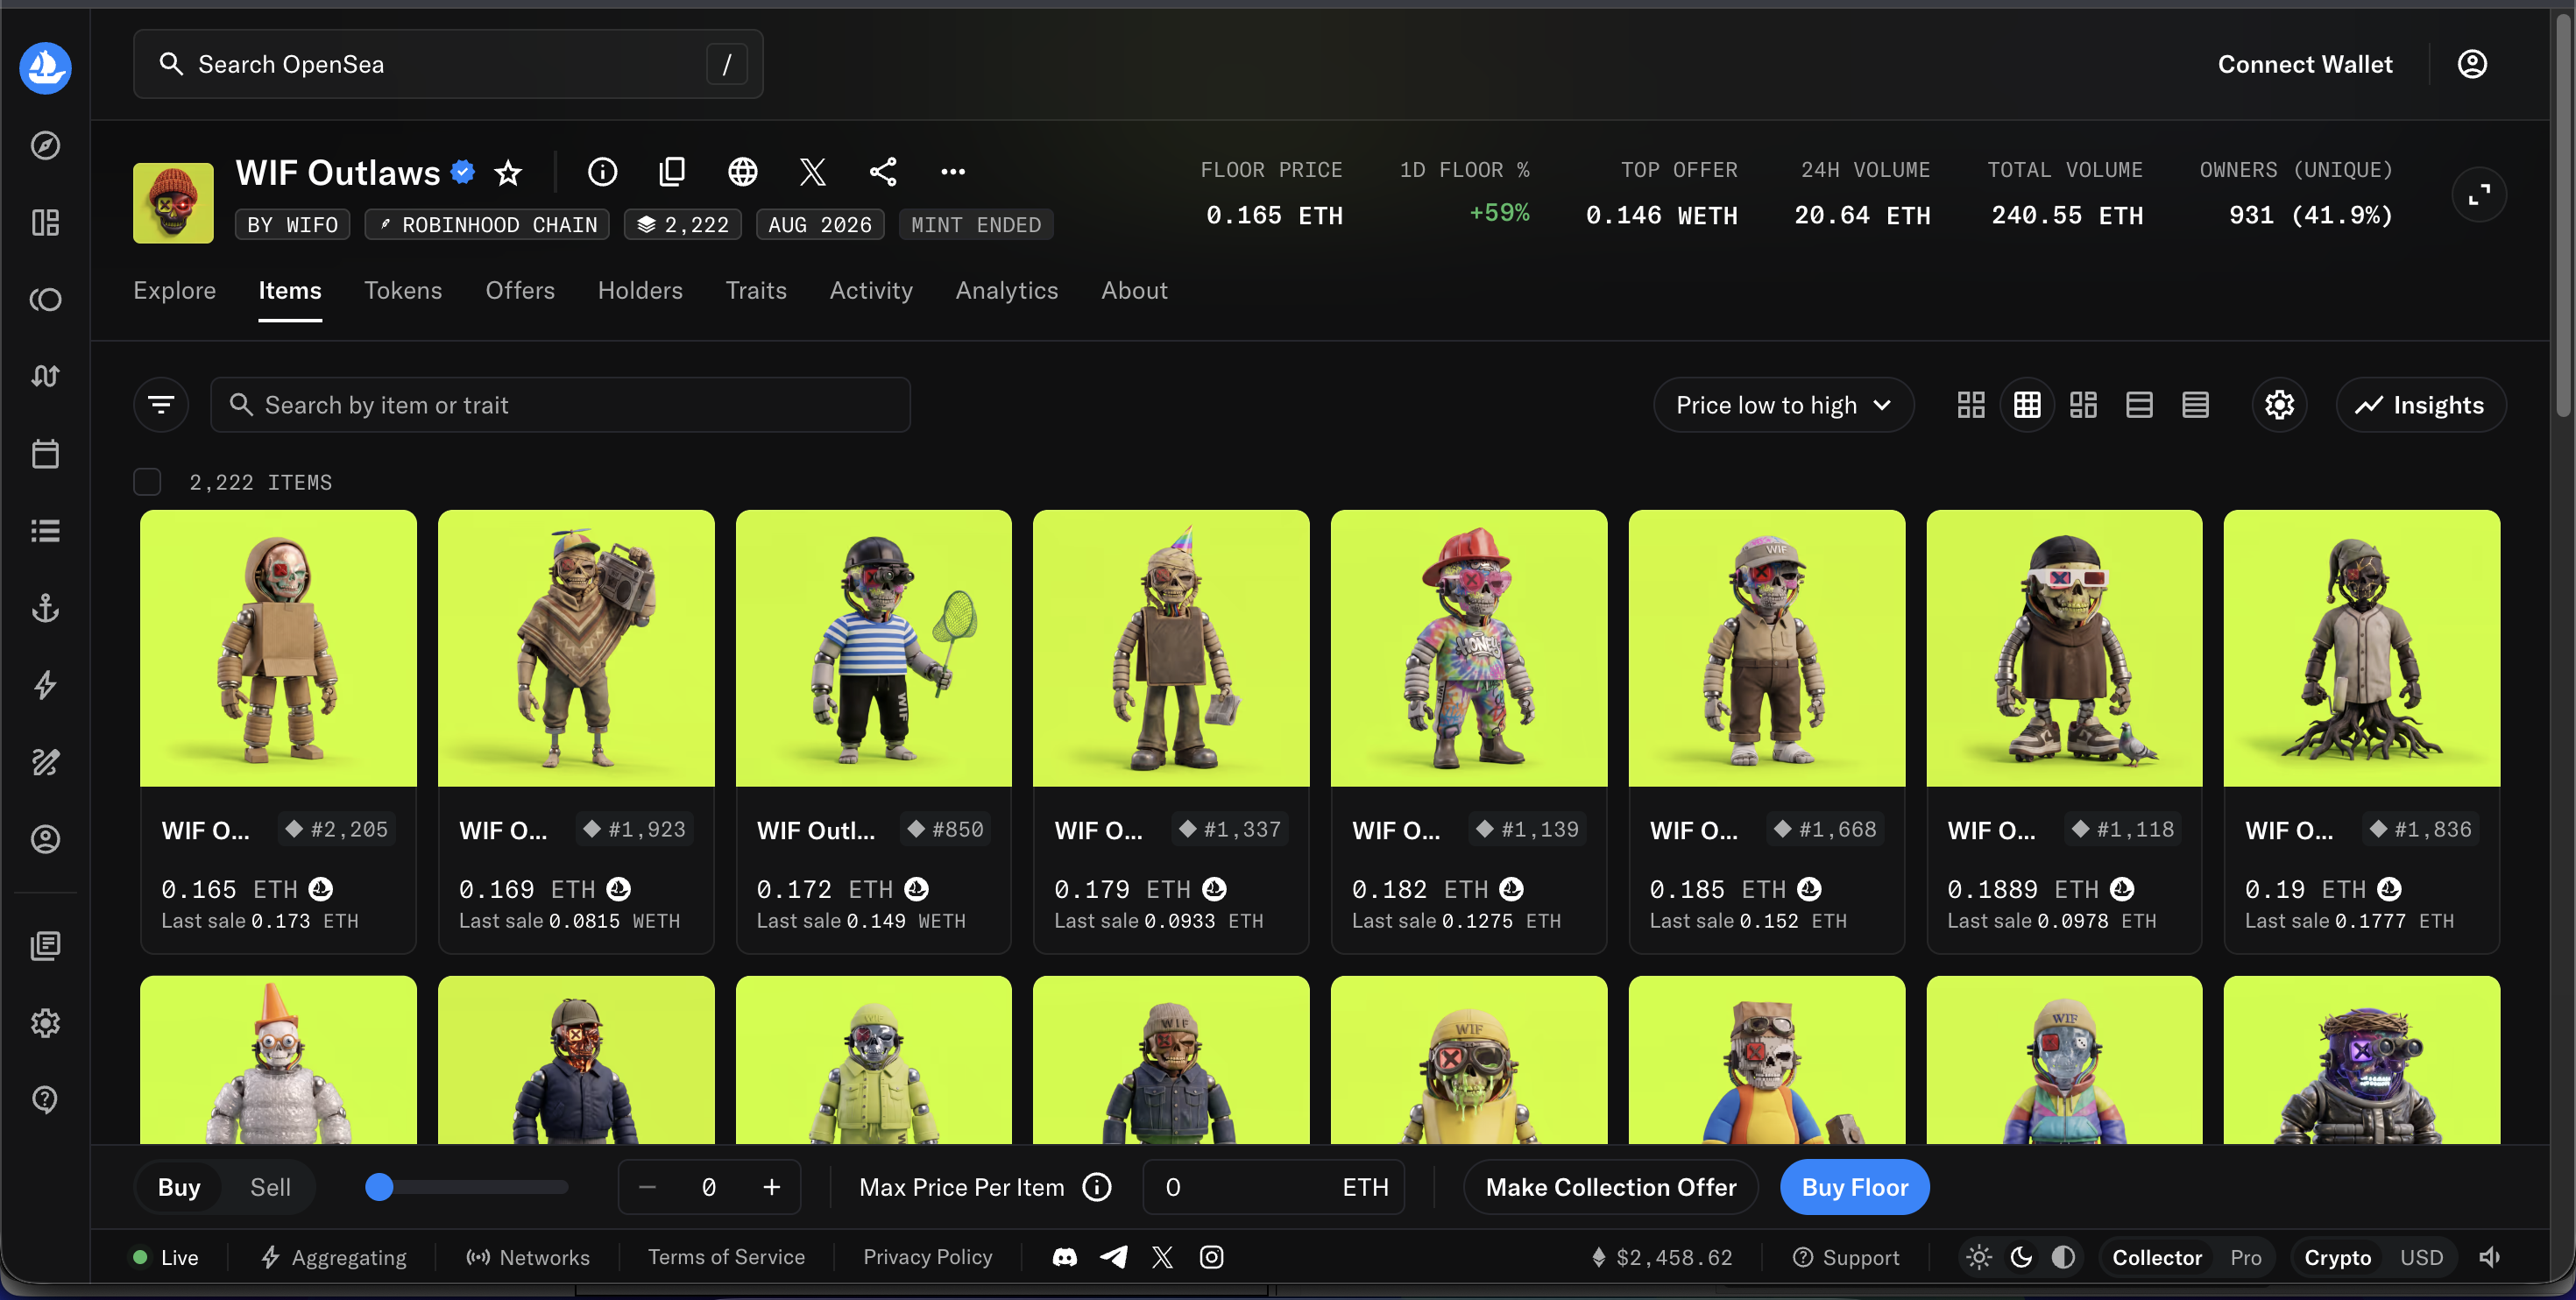The image size is (2576, 1300).
Task: Open the OpenSea home logo
Action: [x=45, y=67]
